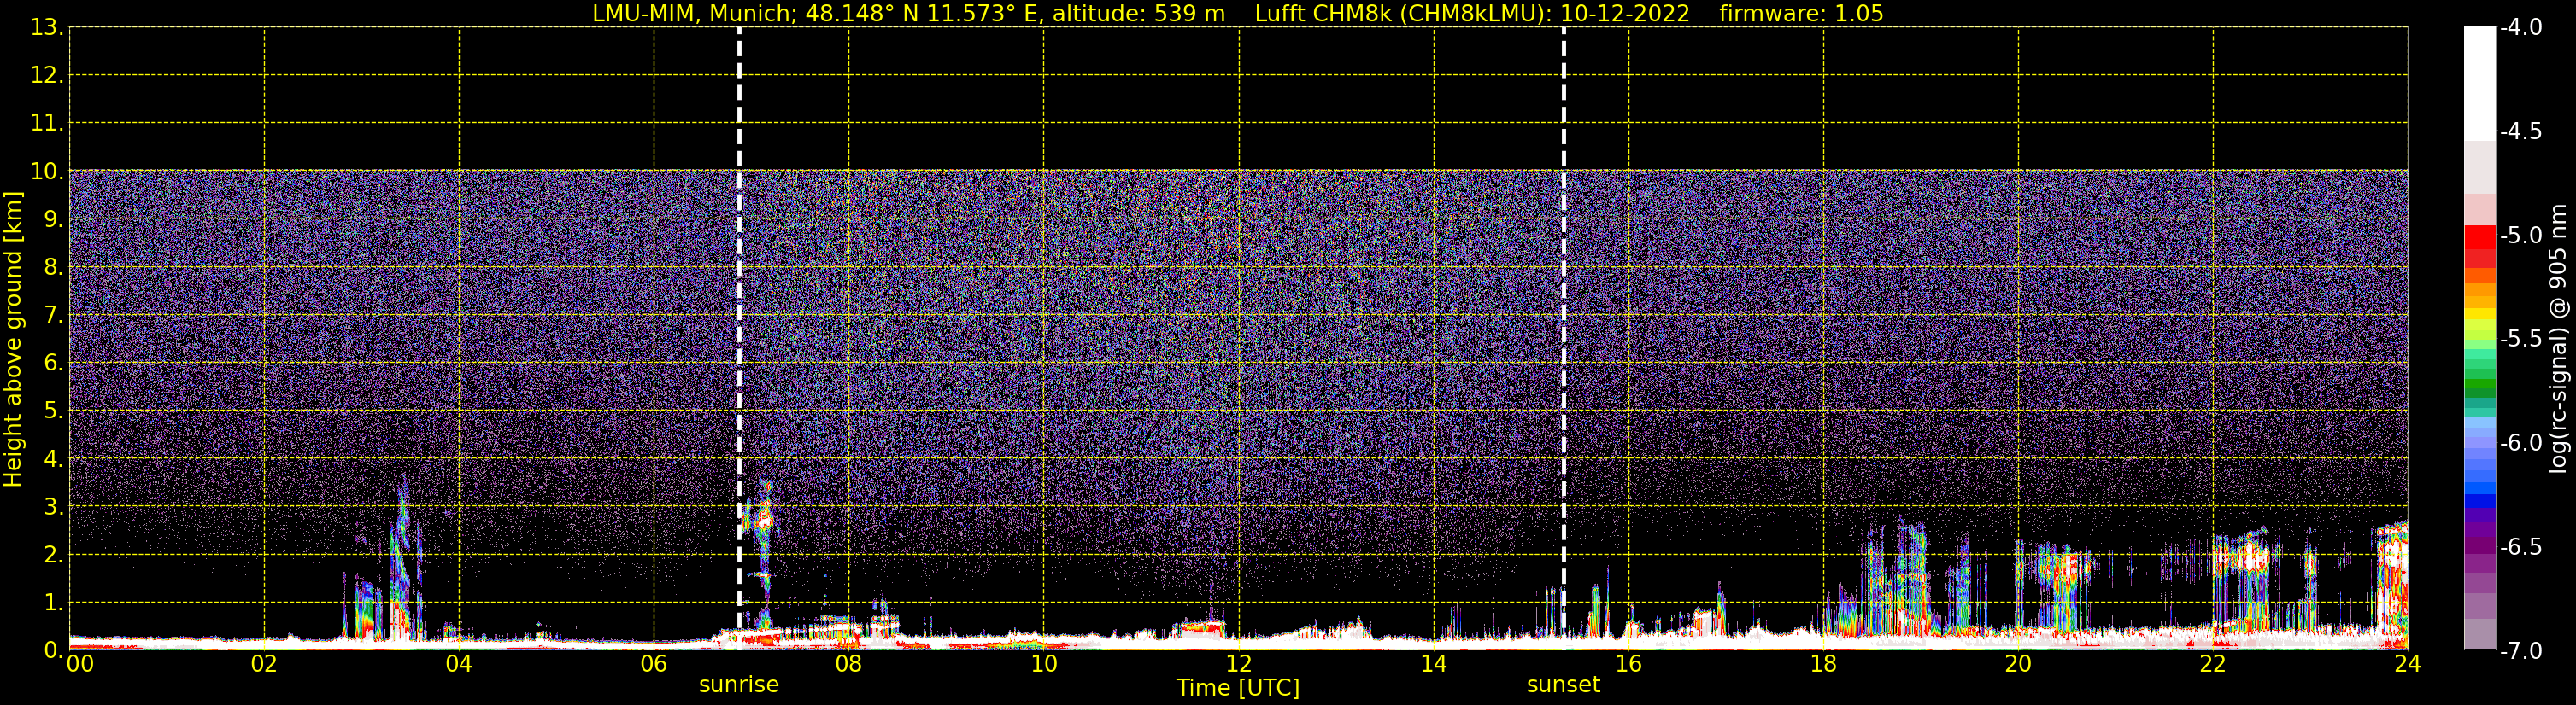This screenshot has width=2576, height=705.
Task: Pick the dark blue segment of the colorbar
Action: tap(2479, 501)
